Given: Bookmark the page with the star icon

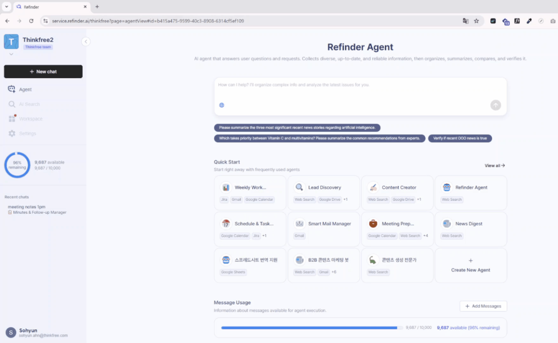Looking at the screenshot, I should pyautogui.click(x=477, y=21).
